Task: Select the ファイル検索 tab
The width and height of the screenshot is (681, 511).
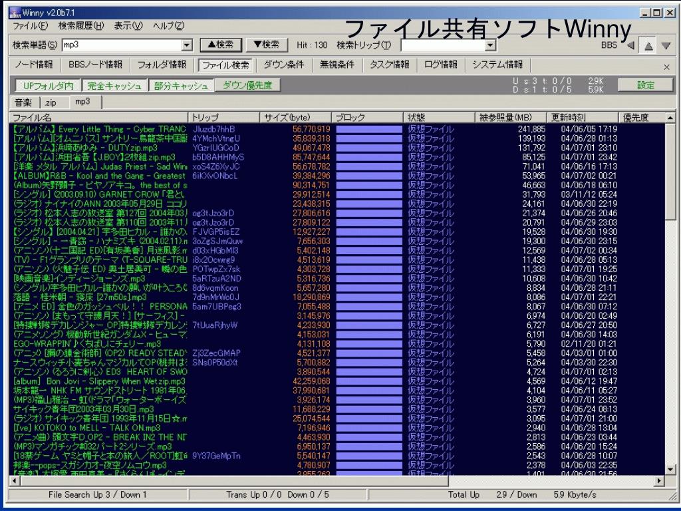Action: [225, 65]
